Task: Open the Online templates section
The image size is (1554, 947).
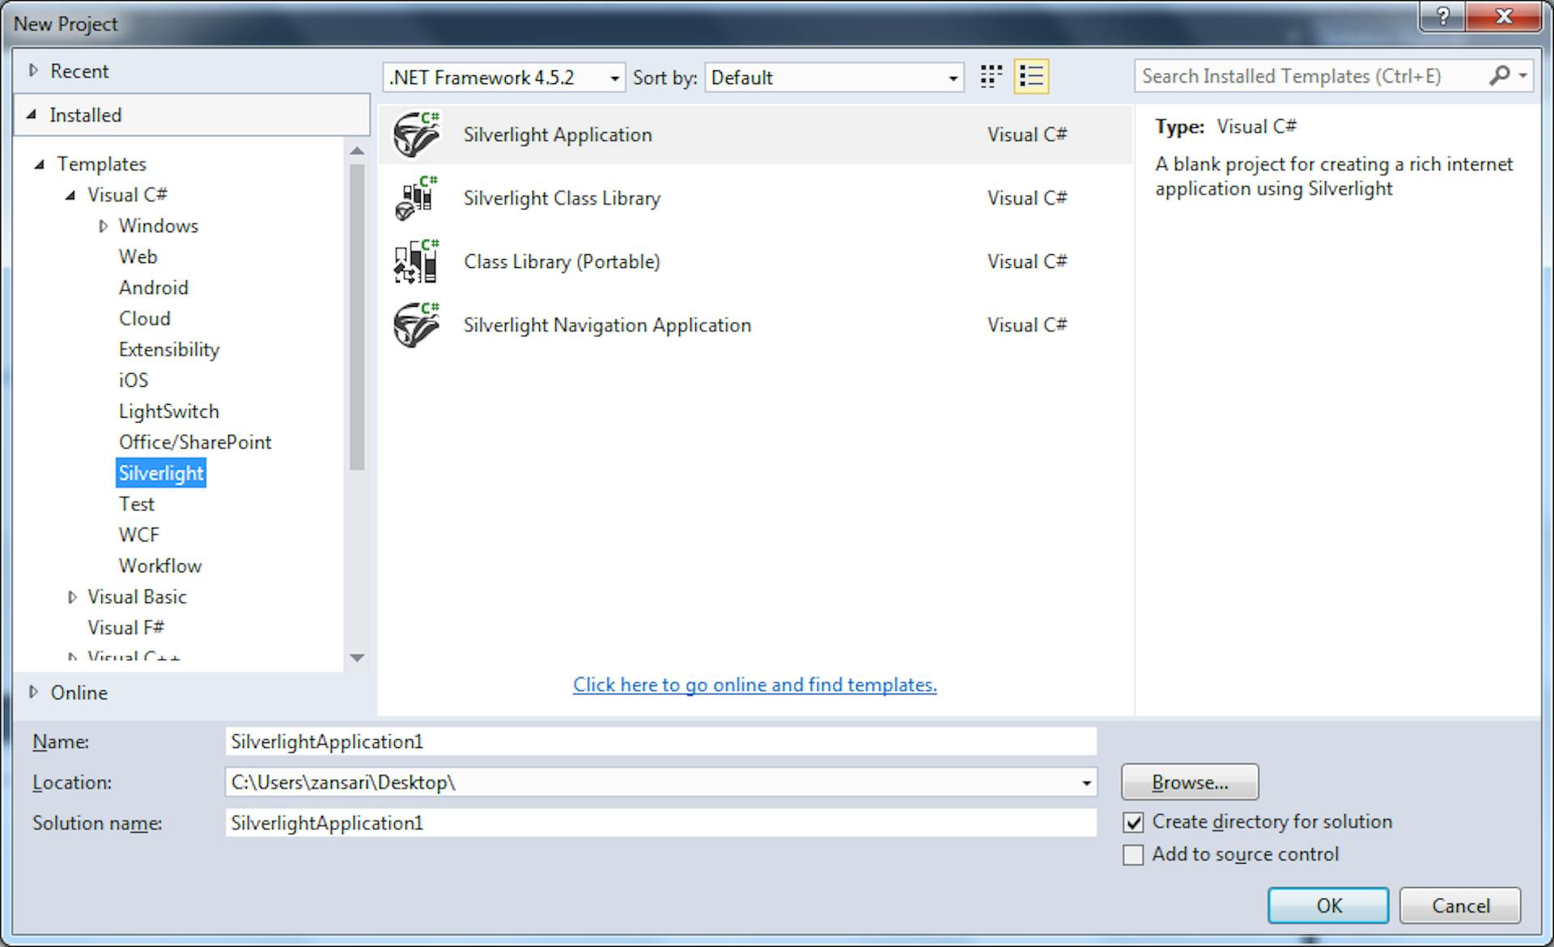Action: pos(79,693)
